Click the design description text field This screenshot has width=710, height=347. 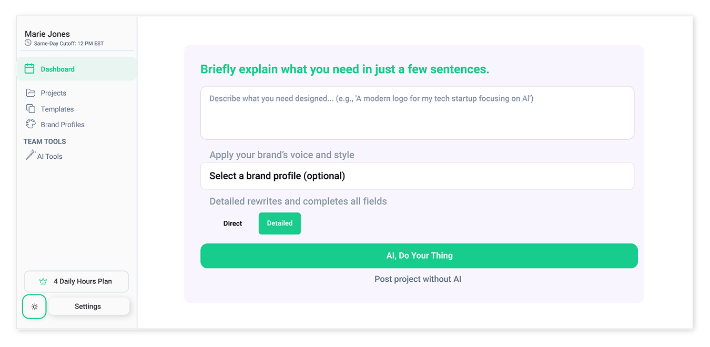pyautogui.click(x=418, y=112)
